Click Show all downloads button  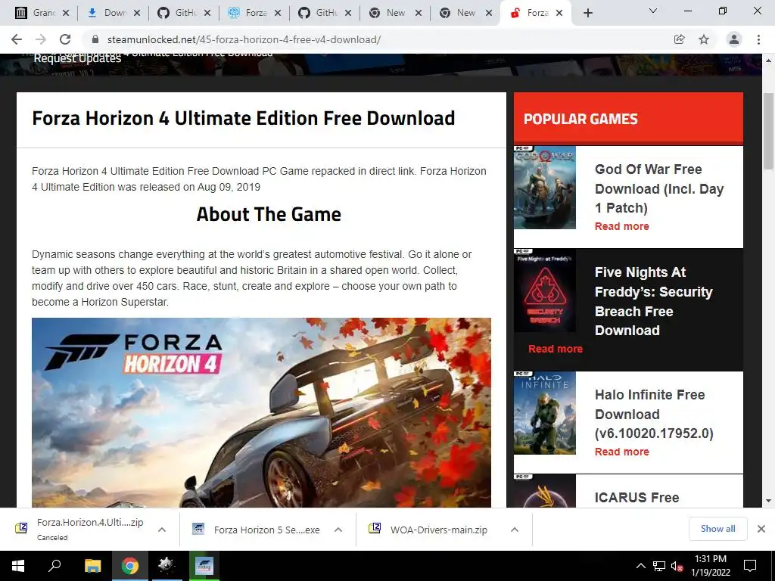717,529
